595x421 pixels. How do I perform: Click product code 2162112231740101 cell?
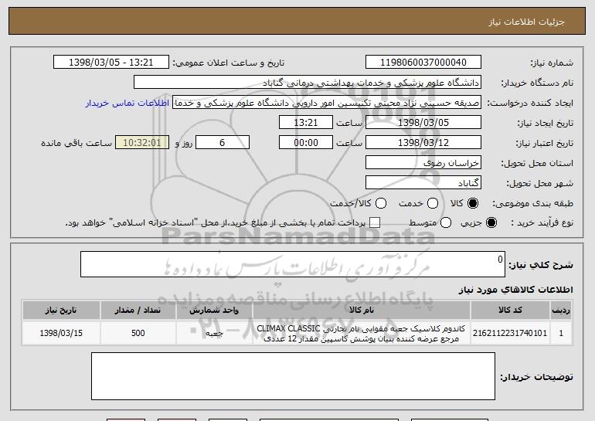[x=510, y=333]
